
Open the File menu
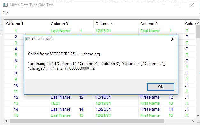pyautogui.click(x=5, y=13)
